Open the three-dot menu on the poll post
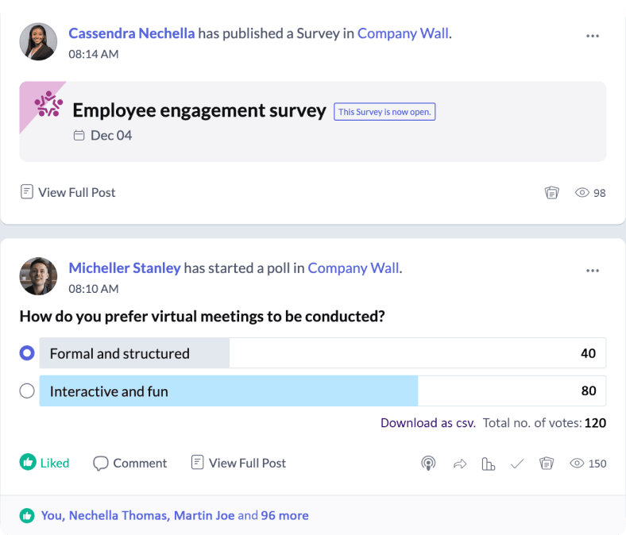Image resolution: width=626 pixels, height=535 pixels. 593,271
